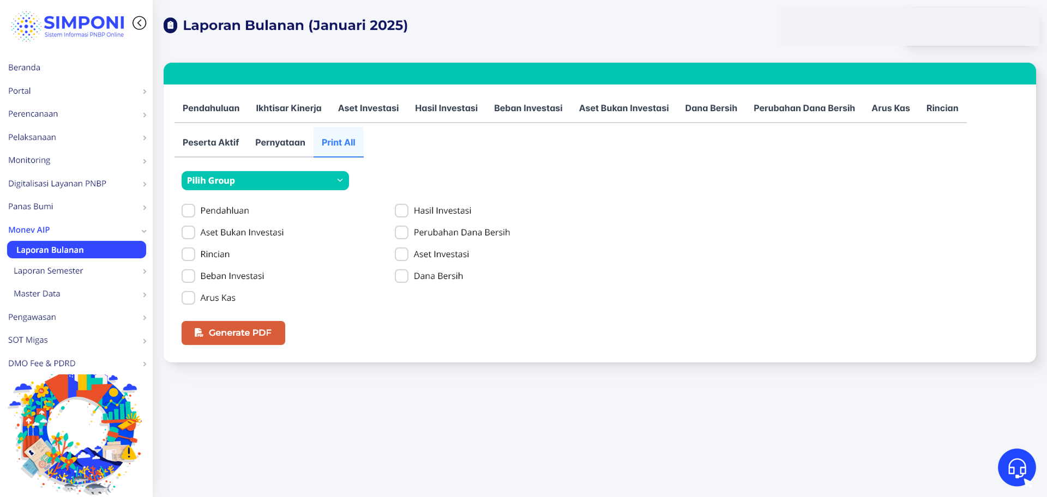The image size is (1047, 497).
Task: Open the Master Data menu item
Action: (37, 294)
